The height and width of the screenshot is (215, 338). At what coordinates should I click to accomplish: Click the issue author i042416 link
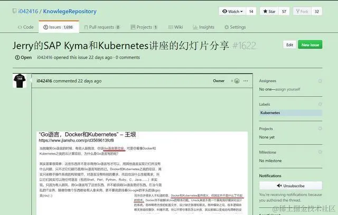pos(44,57)
